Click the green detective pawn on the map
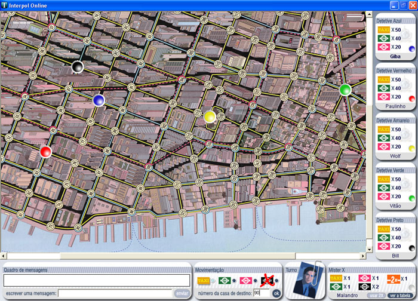This screenshot has width=418, height=301. (345, 90)
